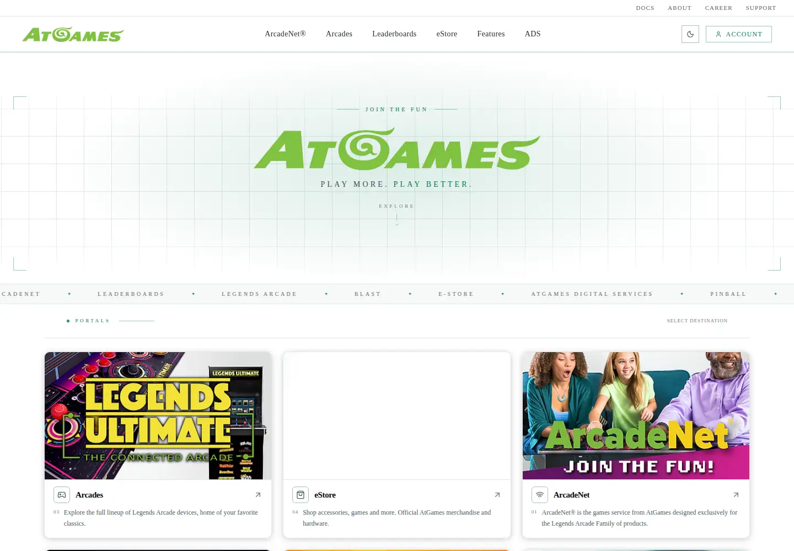Select eStore in the navigation bar
This screenshot has height=551, width=794.
coord(447,34)
